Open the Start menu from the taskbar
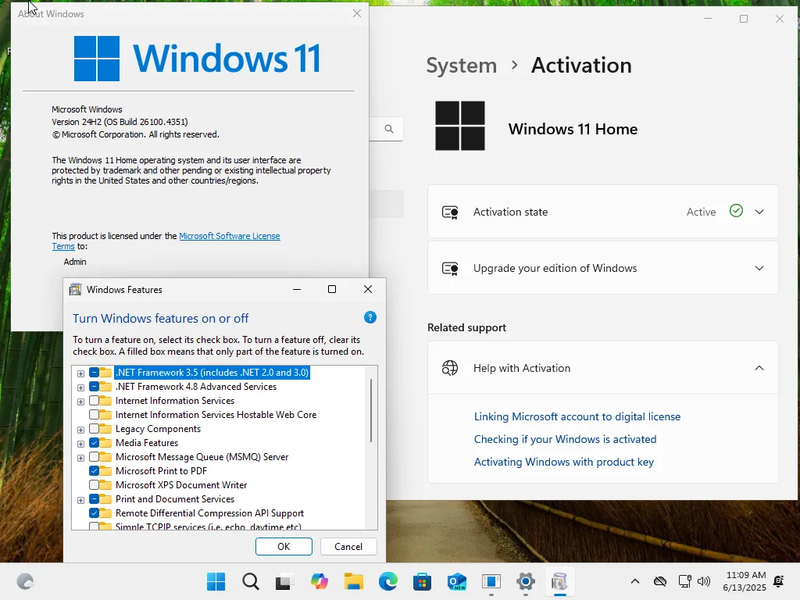The height and width of the screenshot is (600, 800). (x=216, y=581)
